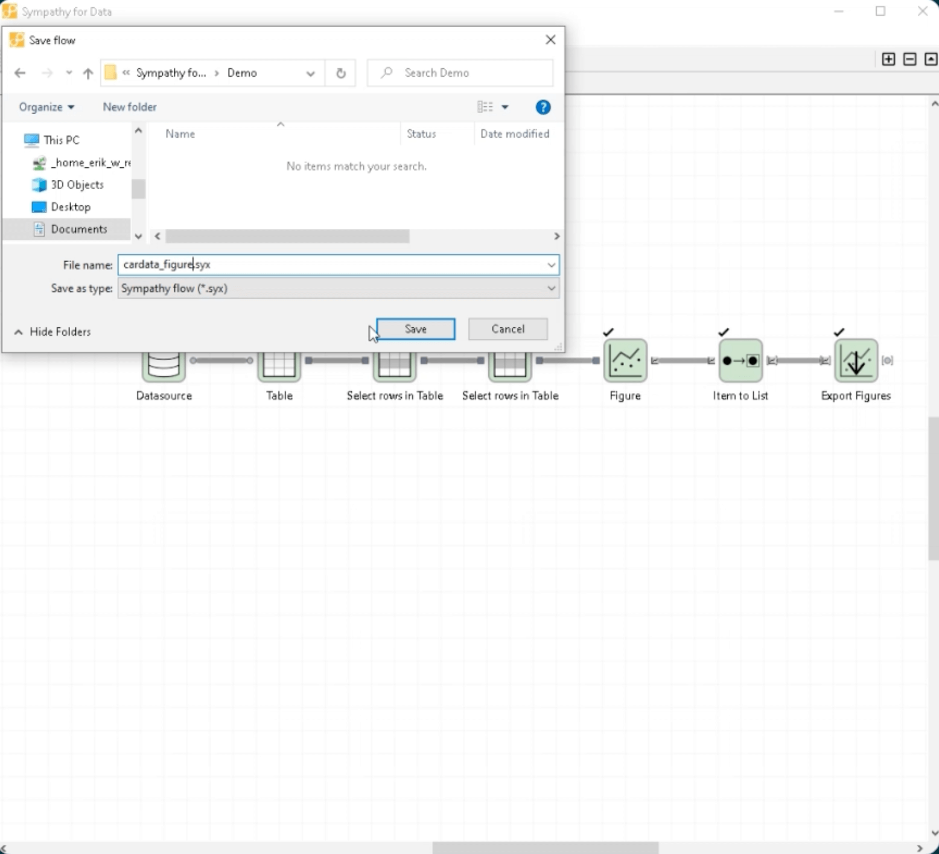Expand File name history dropdown
The width and height of the screenshot is (939, 854).
pyautogui.click(x=551, y=265)
